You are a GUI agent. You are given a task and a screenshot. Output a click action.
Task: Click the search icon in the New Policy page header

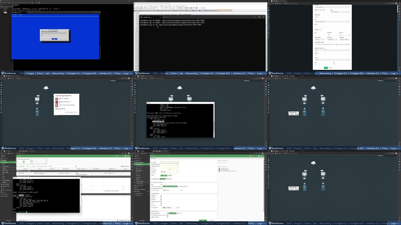tap(154, 156)
